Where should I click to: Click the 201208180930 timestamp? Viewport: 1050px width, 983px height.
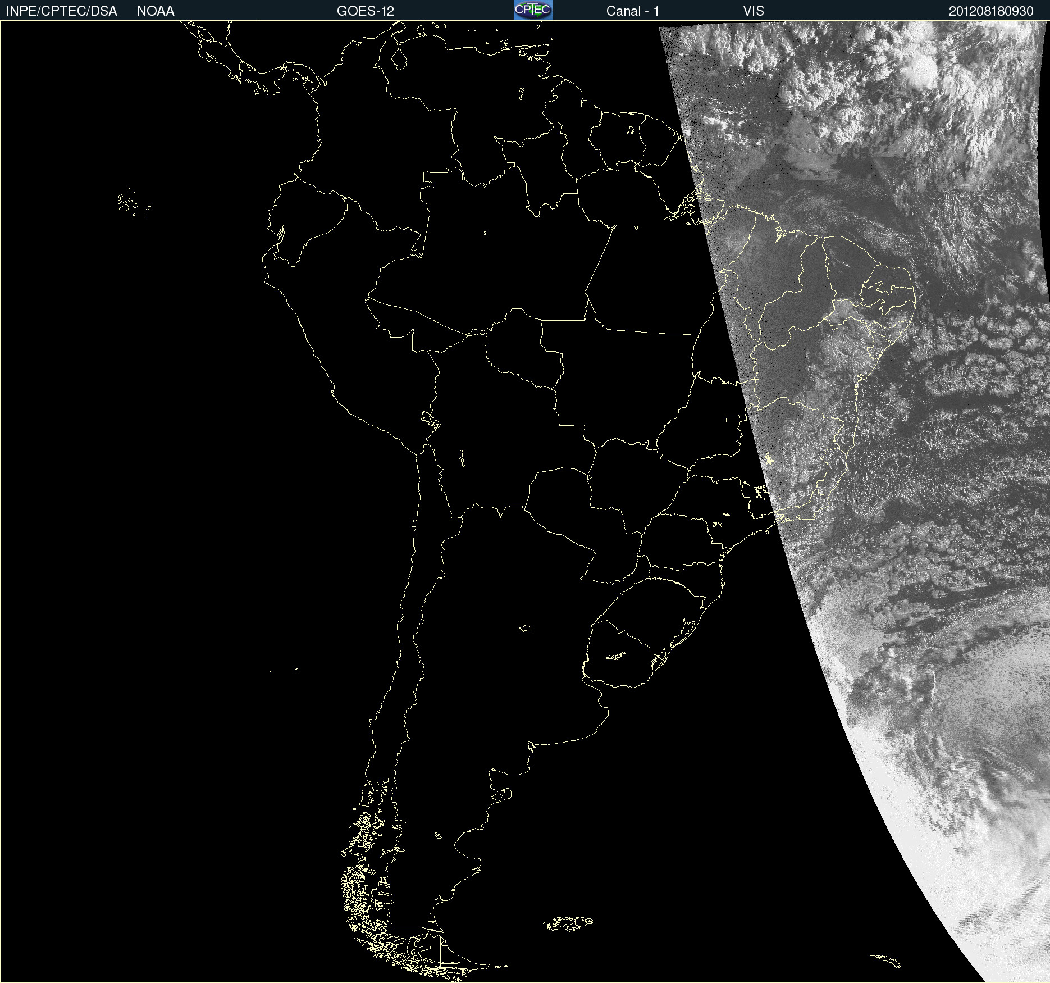click(991, 11)
